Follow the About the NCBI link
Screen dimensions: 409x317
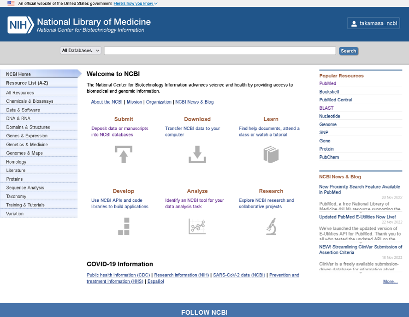[107, 102]
